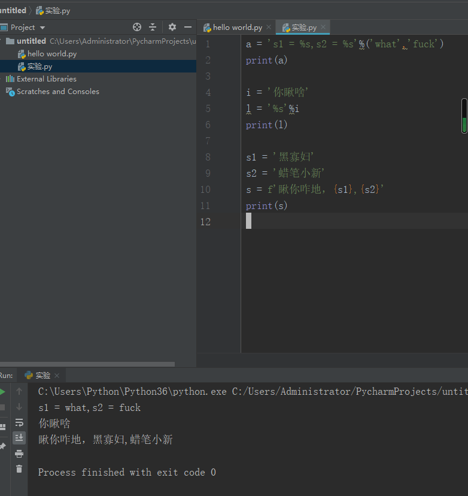This screenshot has width=468, height=496.
Task: Collapse all with the Project panel icon
Action: pyautogui.click(x=153, y=27)
